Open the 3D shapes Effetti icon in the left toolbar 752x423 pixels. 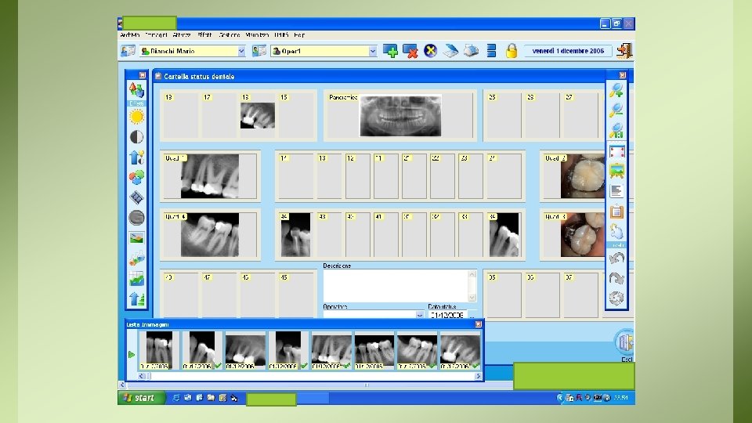click(x=136, y=89)
